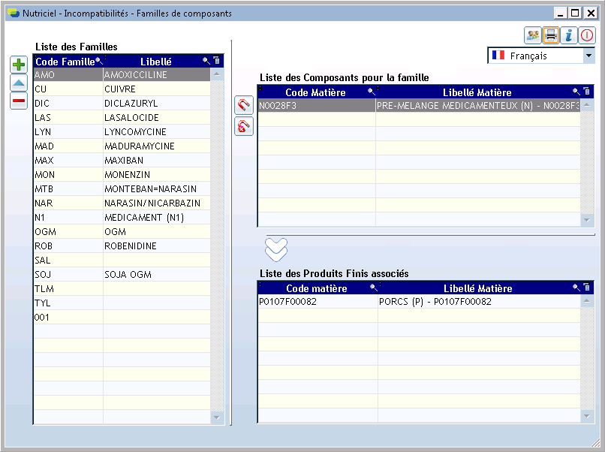Open the components table menu icon
The width and height of the screenshot is (605, 452).
[586, 92]
